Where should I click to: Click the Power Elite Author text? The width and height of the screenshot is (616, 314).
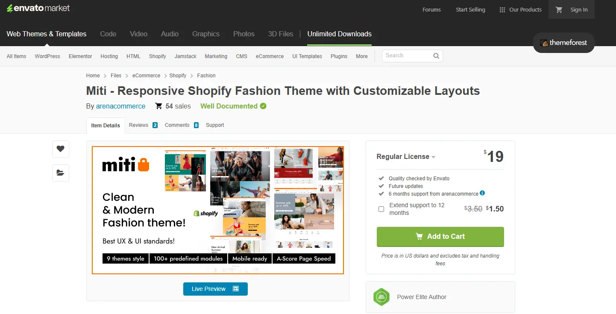tap(422, 297)
